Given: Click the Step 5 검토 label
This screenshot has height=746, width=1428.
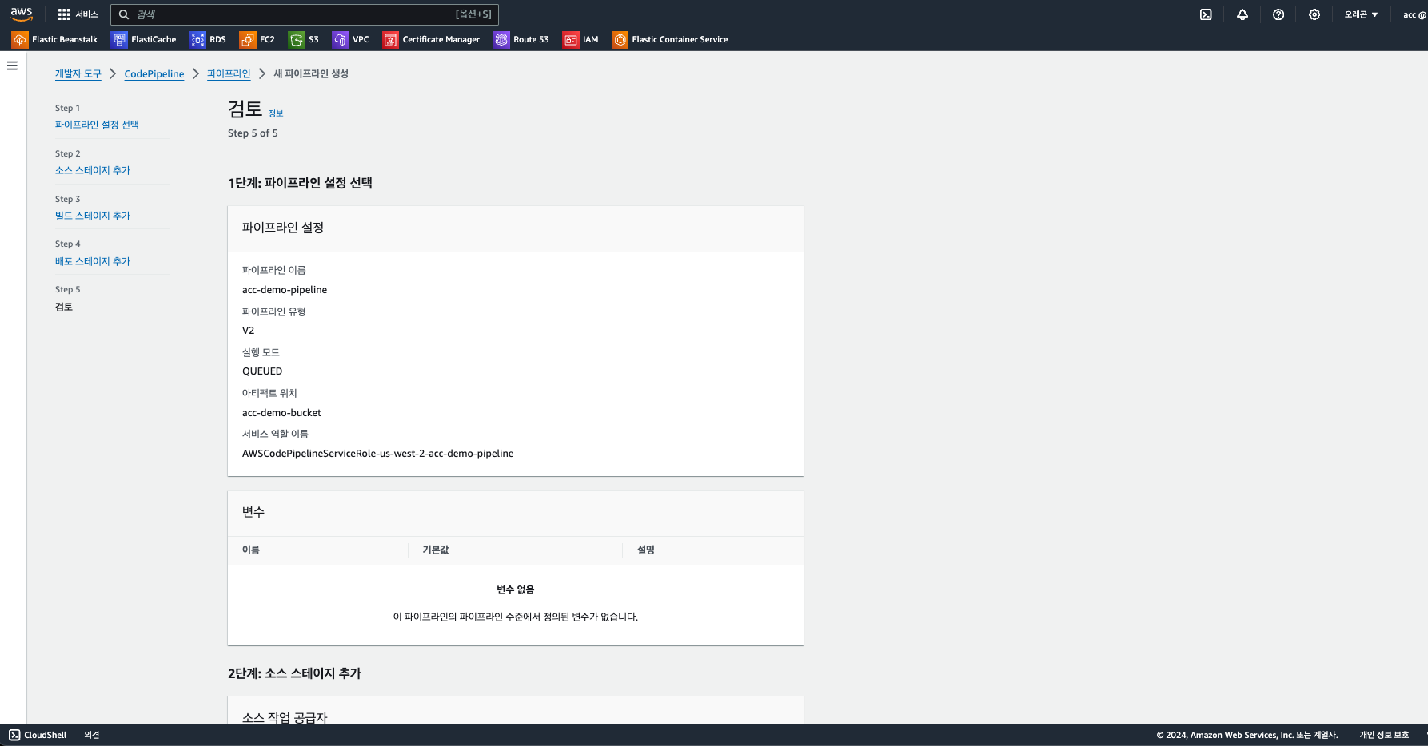Looking at the screenshot, I should 64,307.
